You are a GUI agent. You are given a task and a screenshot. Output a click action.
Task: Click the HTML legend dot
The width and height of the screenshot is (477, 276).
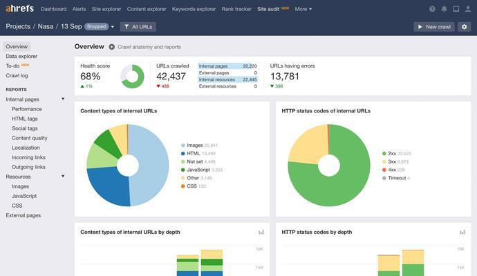(183, 154)
